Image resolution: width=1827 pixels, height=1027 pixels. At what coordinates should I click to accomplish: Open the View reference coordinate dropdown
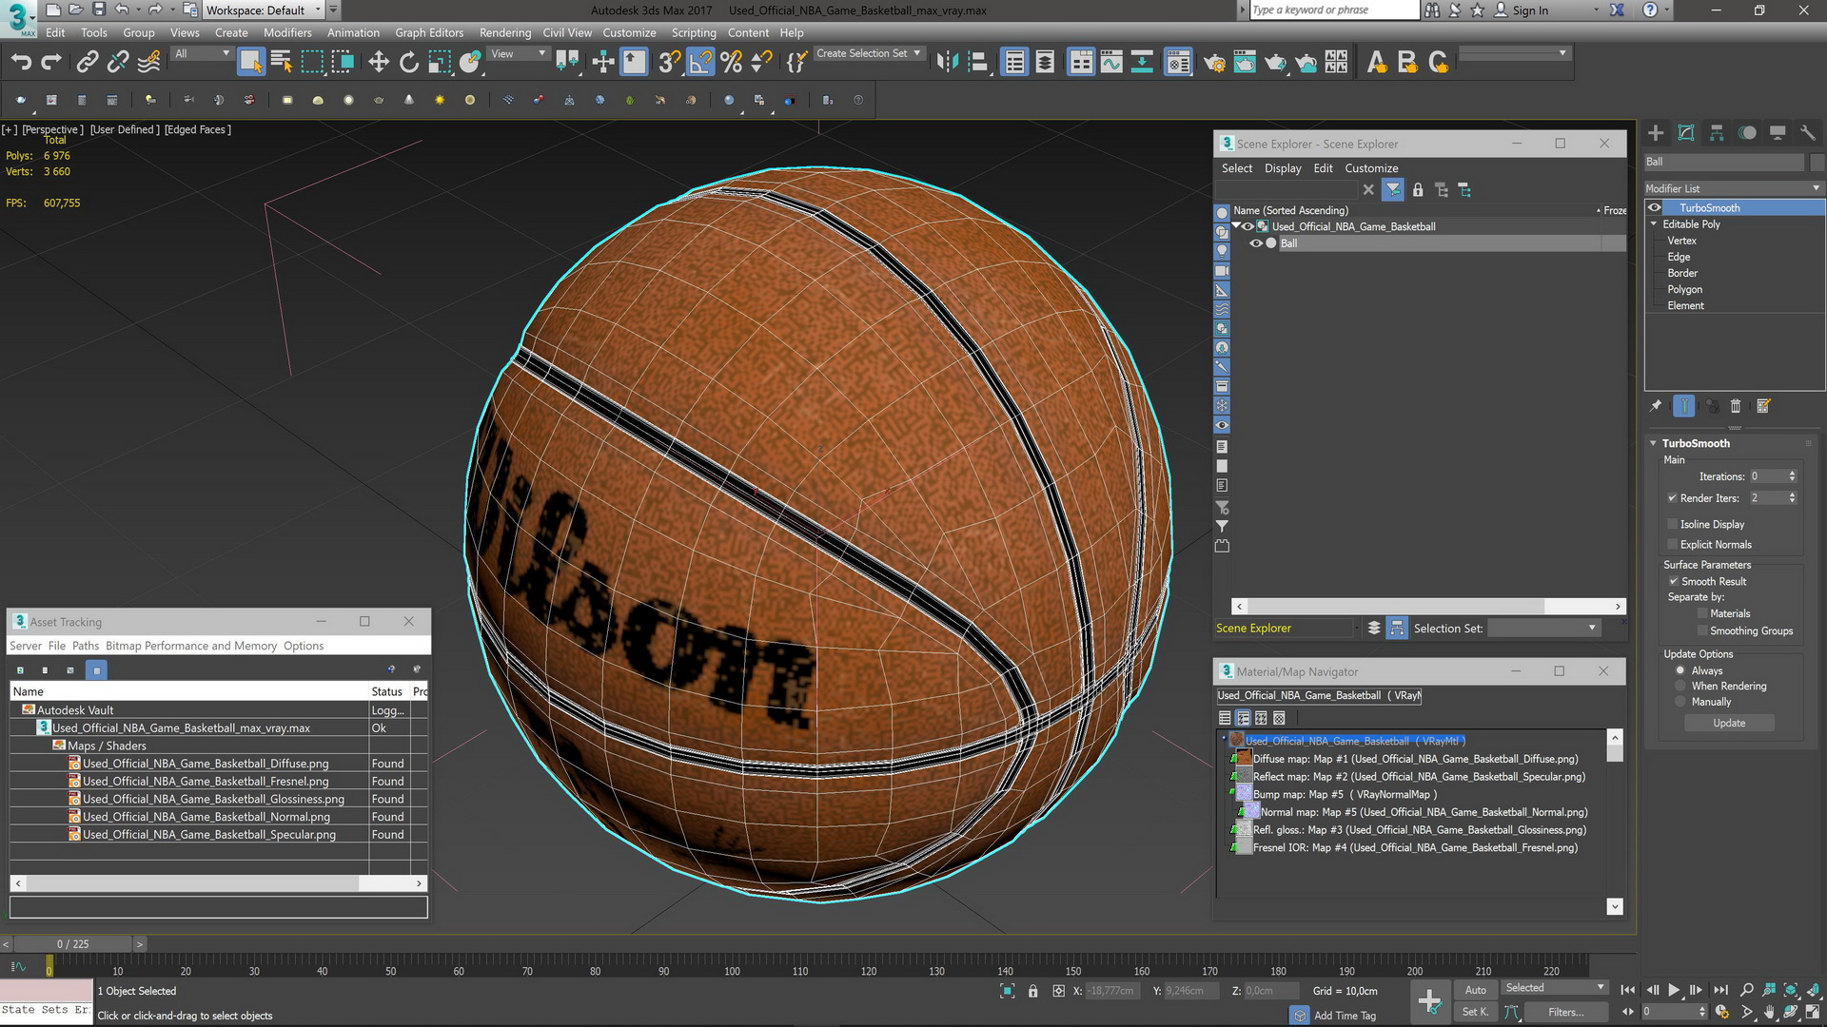pos(517,54)
